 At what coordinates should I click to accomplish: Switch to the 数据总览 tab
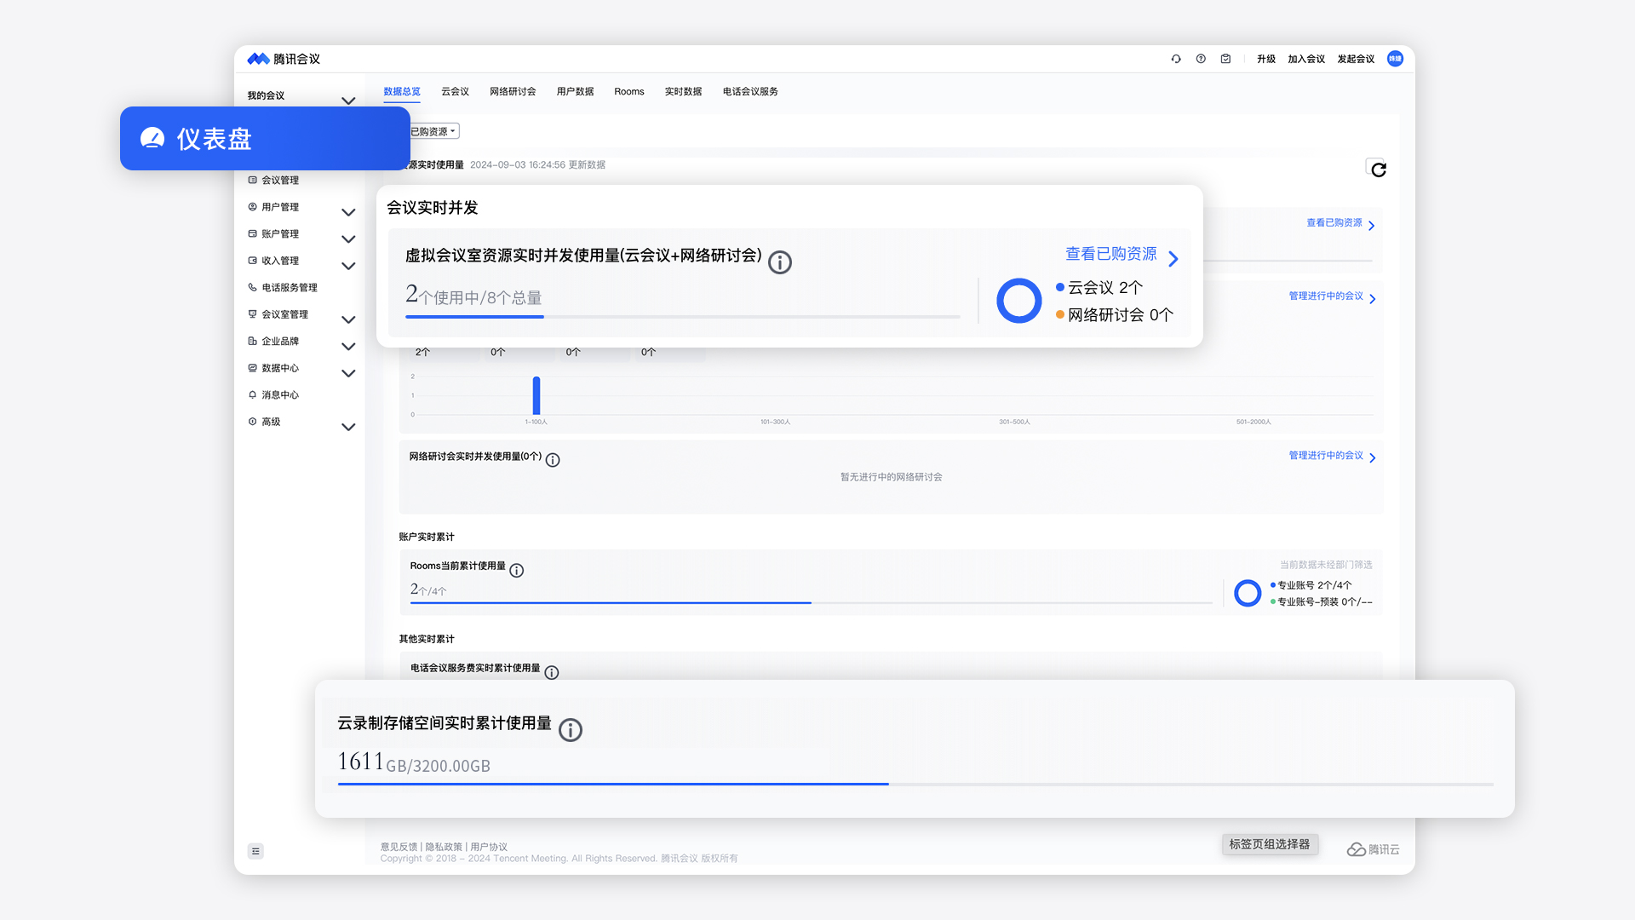(402, 91)
